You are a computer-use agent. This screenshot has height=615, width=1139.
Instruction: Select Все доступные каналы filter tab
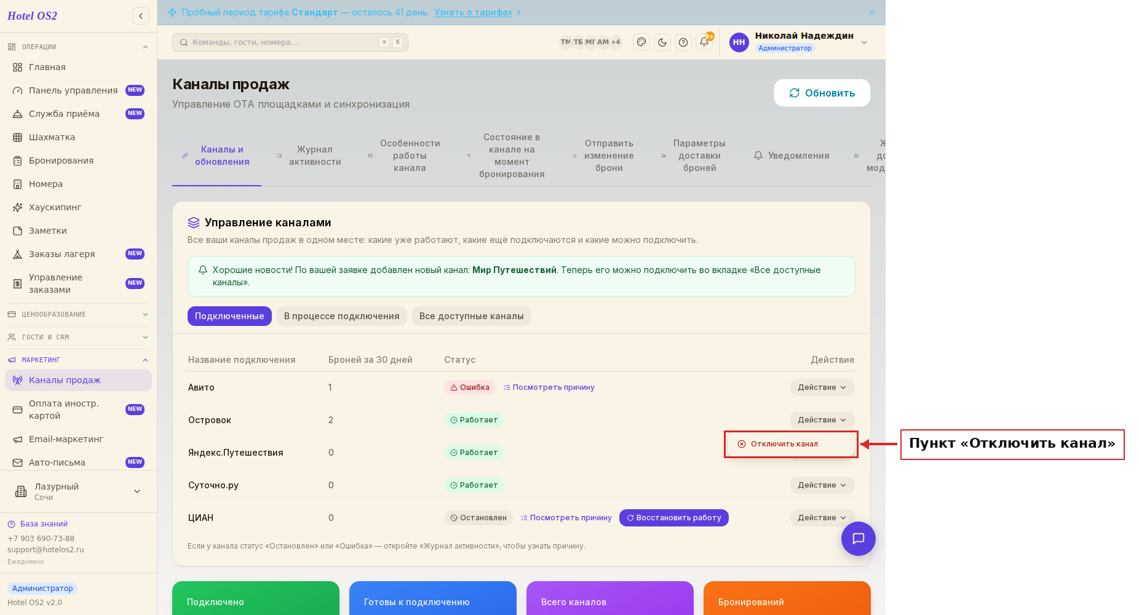472,316
